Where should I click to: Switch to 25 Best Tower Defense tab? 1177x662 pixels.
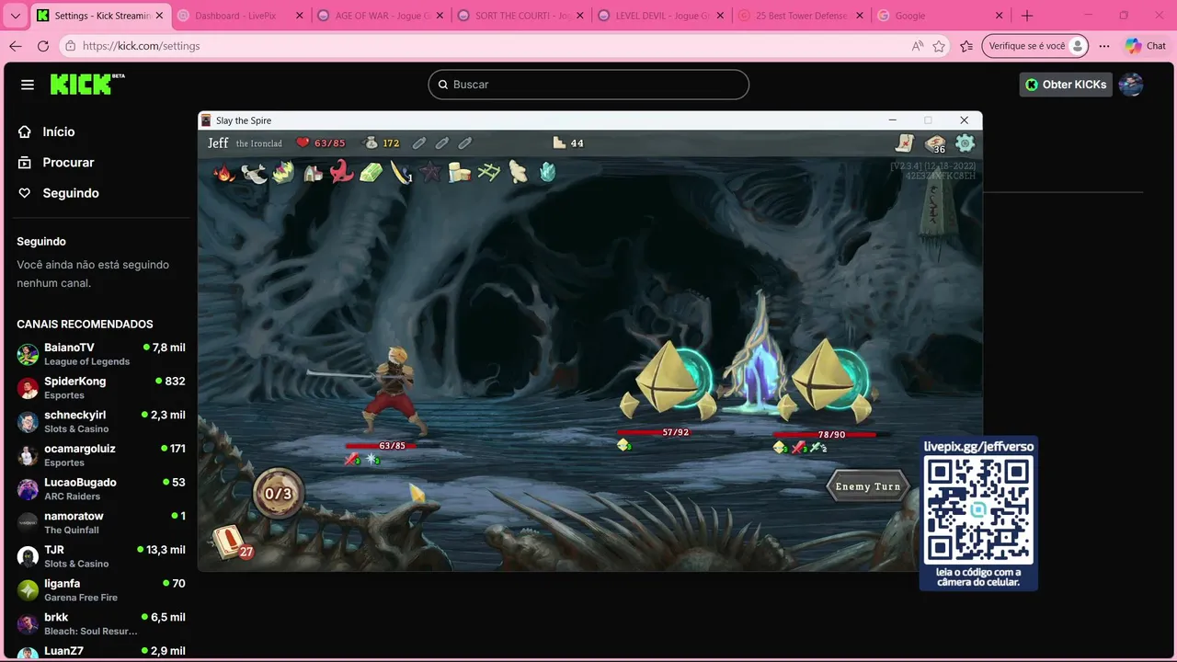coord(801,16)
